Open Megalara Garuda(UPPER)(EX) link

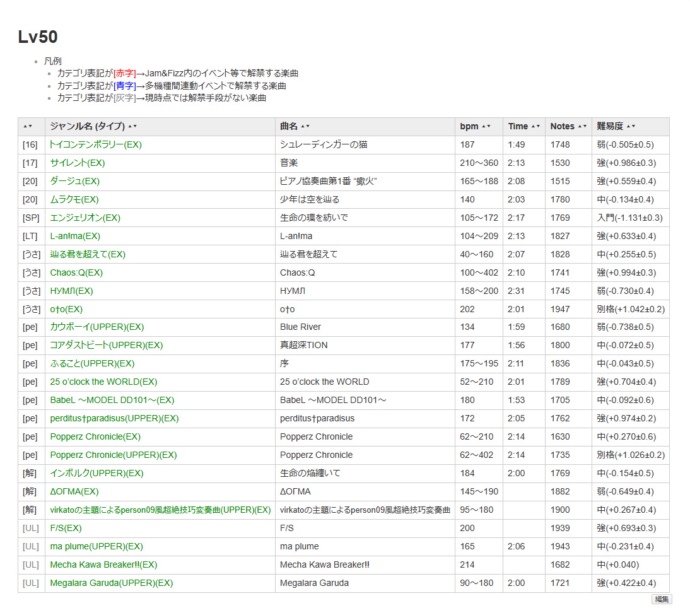point(112,583)
